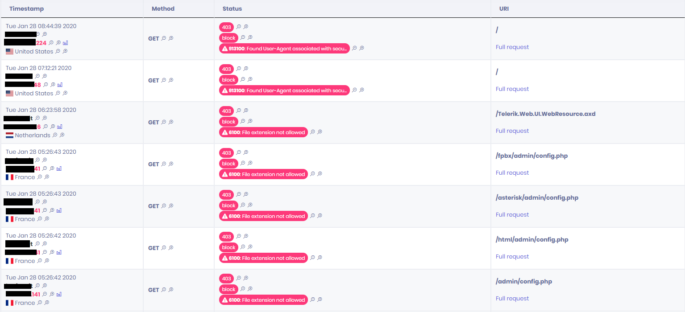685x312 pixels.
Task: Open bar chart stats for IP ending 141
Action: pos(59,294)
